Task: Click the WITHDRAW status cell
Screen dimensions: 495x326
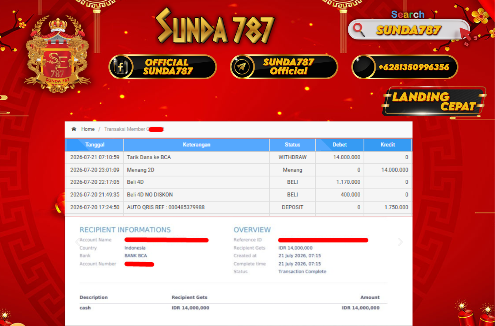Action: [292, 157]
